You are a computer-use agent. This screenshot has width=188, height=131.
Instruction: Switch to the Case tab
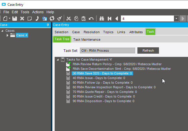tap(76, 32)
